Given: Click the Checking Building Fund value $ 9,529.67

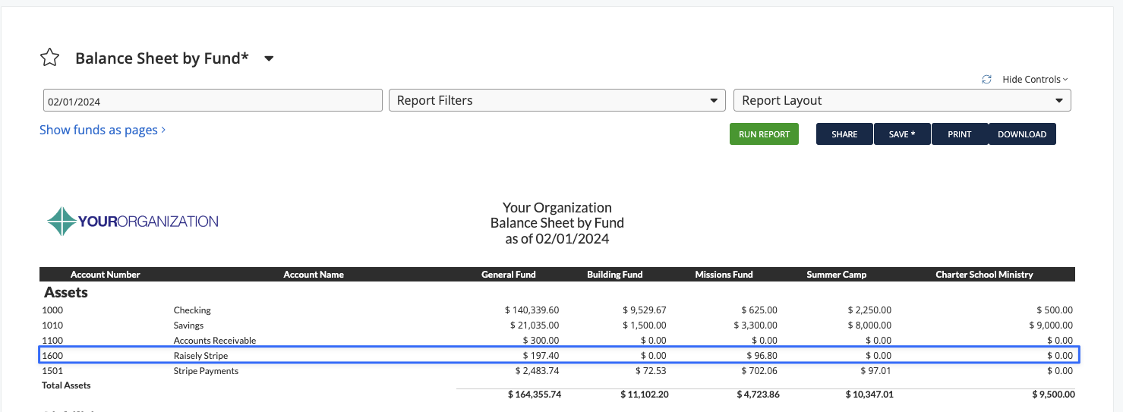Looking at the screenshot, I should point(643,310).
